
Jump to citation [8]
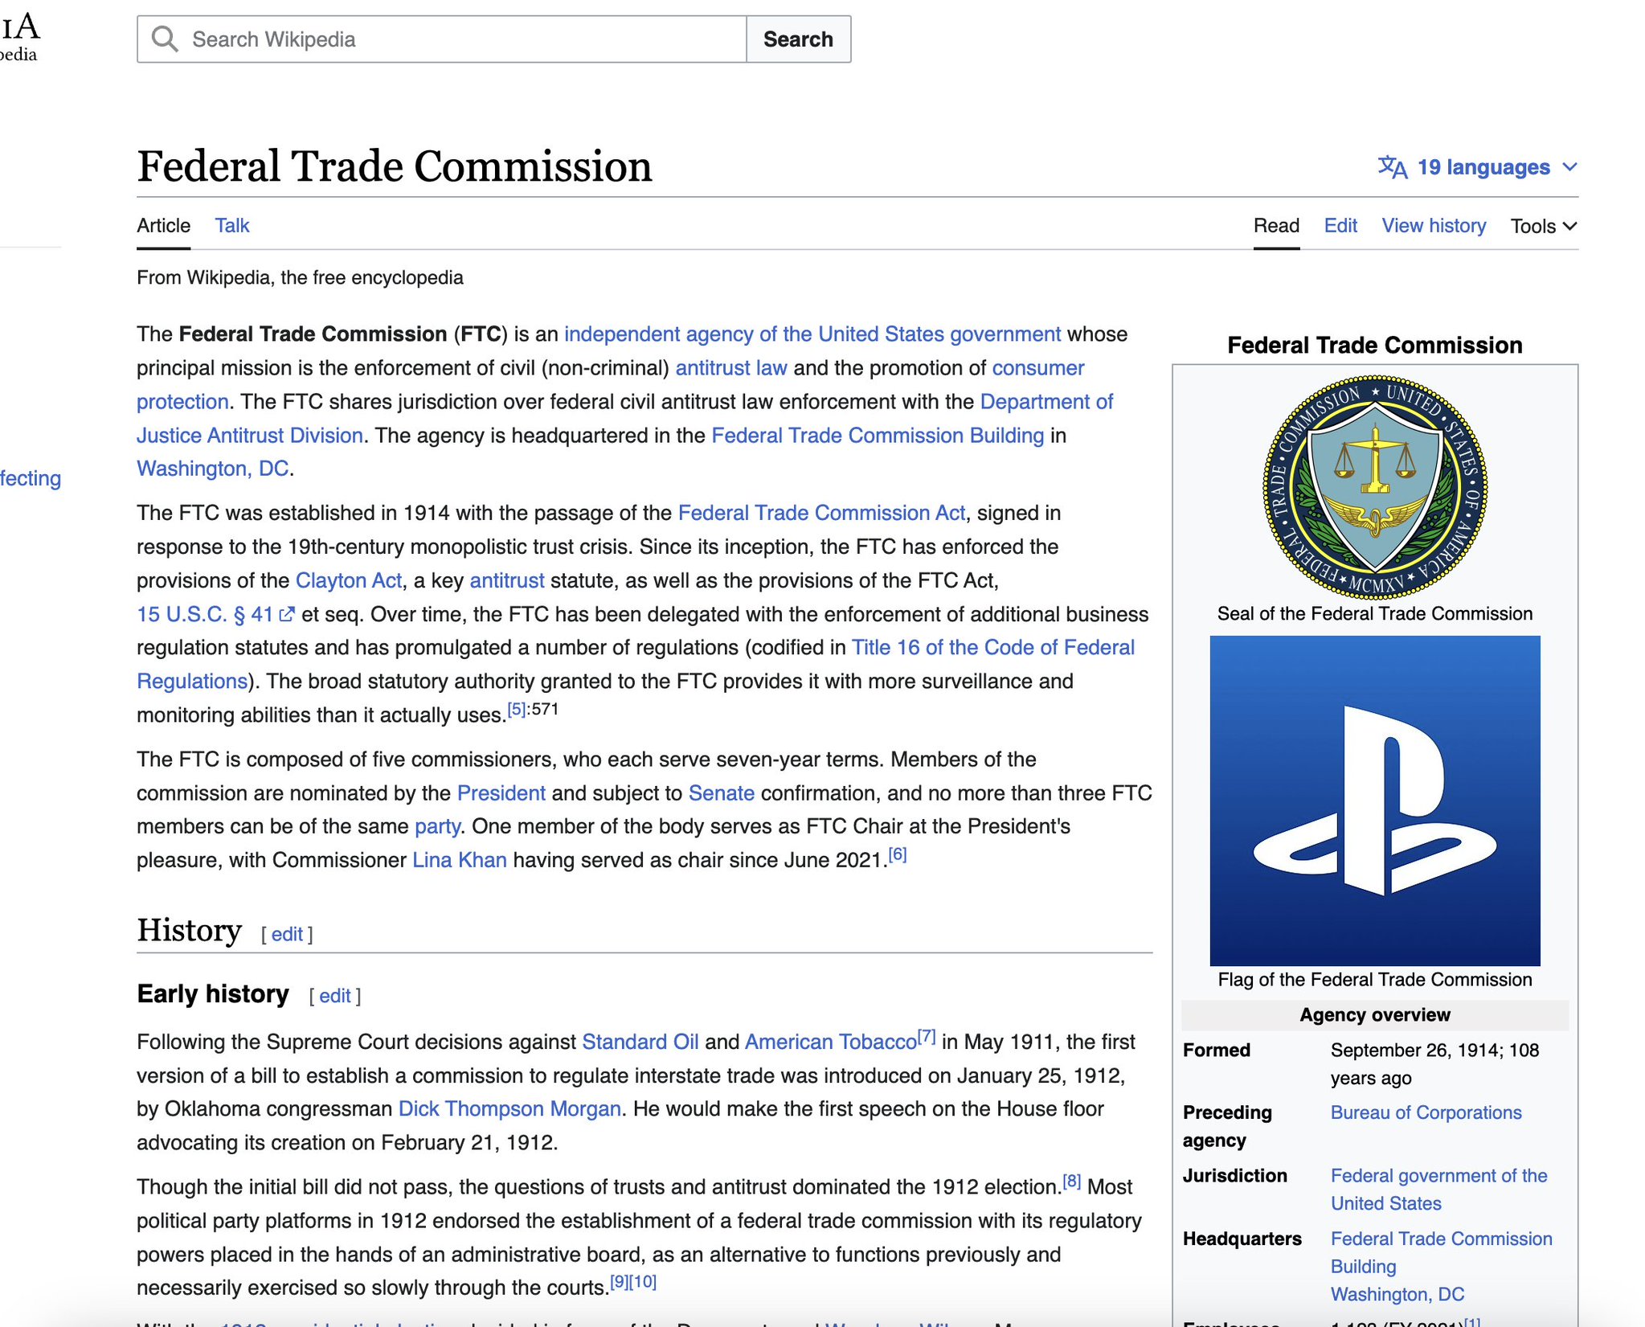click(x=1071, y=1182)
